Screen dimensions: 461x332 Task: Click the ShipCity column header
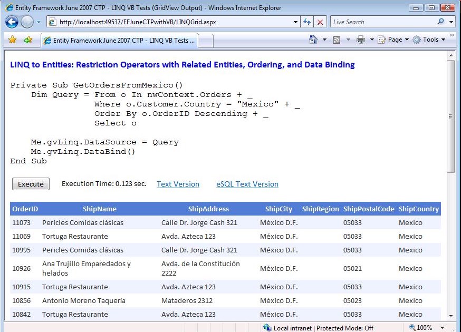point(278,209)
